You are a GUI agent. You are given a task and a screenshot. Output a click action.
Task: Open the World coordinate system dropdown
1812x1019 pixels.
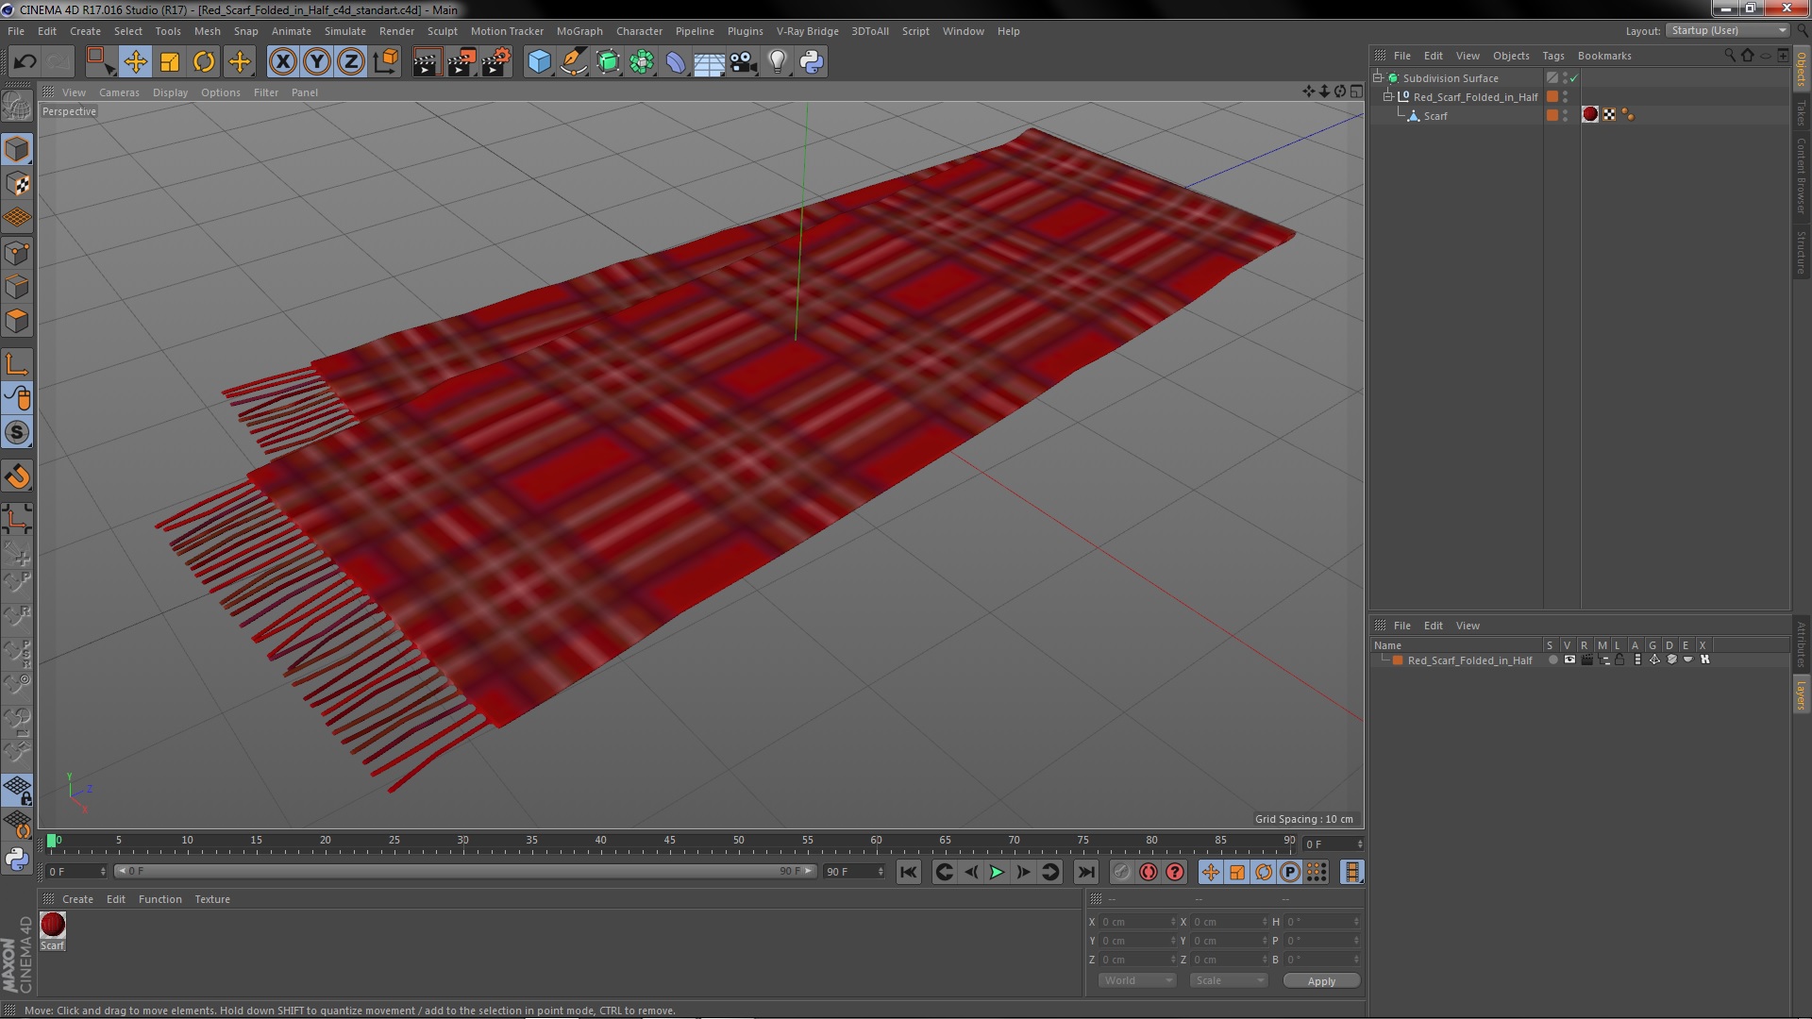(1137, 981)
